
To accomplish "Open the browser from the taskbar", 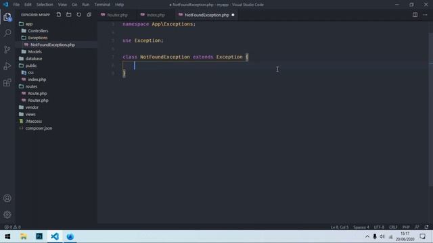I will 70,236.
